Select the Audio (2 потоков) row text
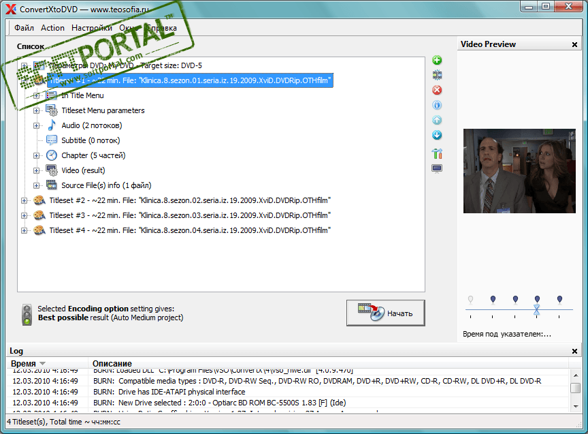 click(x=91, y=125)
